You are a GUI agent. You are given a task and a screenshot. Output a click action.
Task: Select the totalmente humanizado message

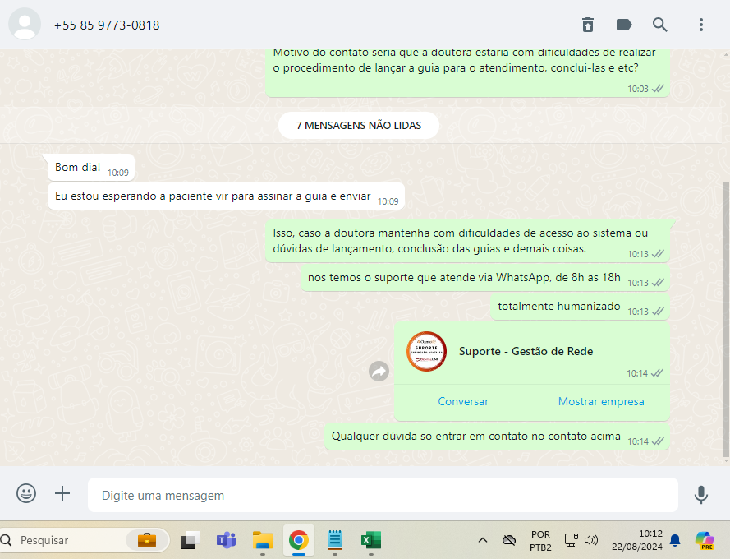click(x=580, y=307)
